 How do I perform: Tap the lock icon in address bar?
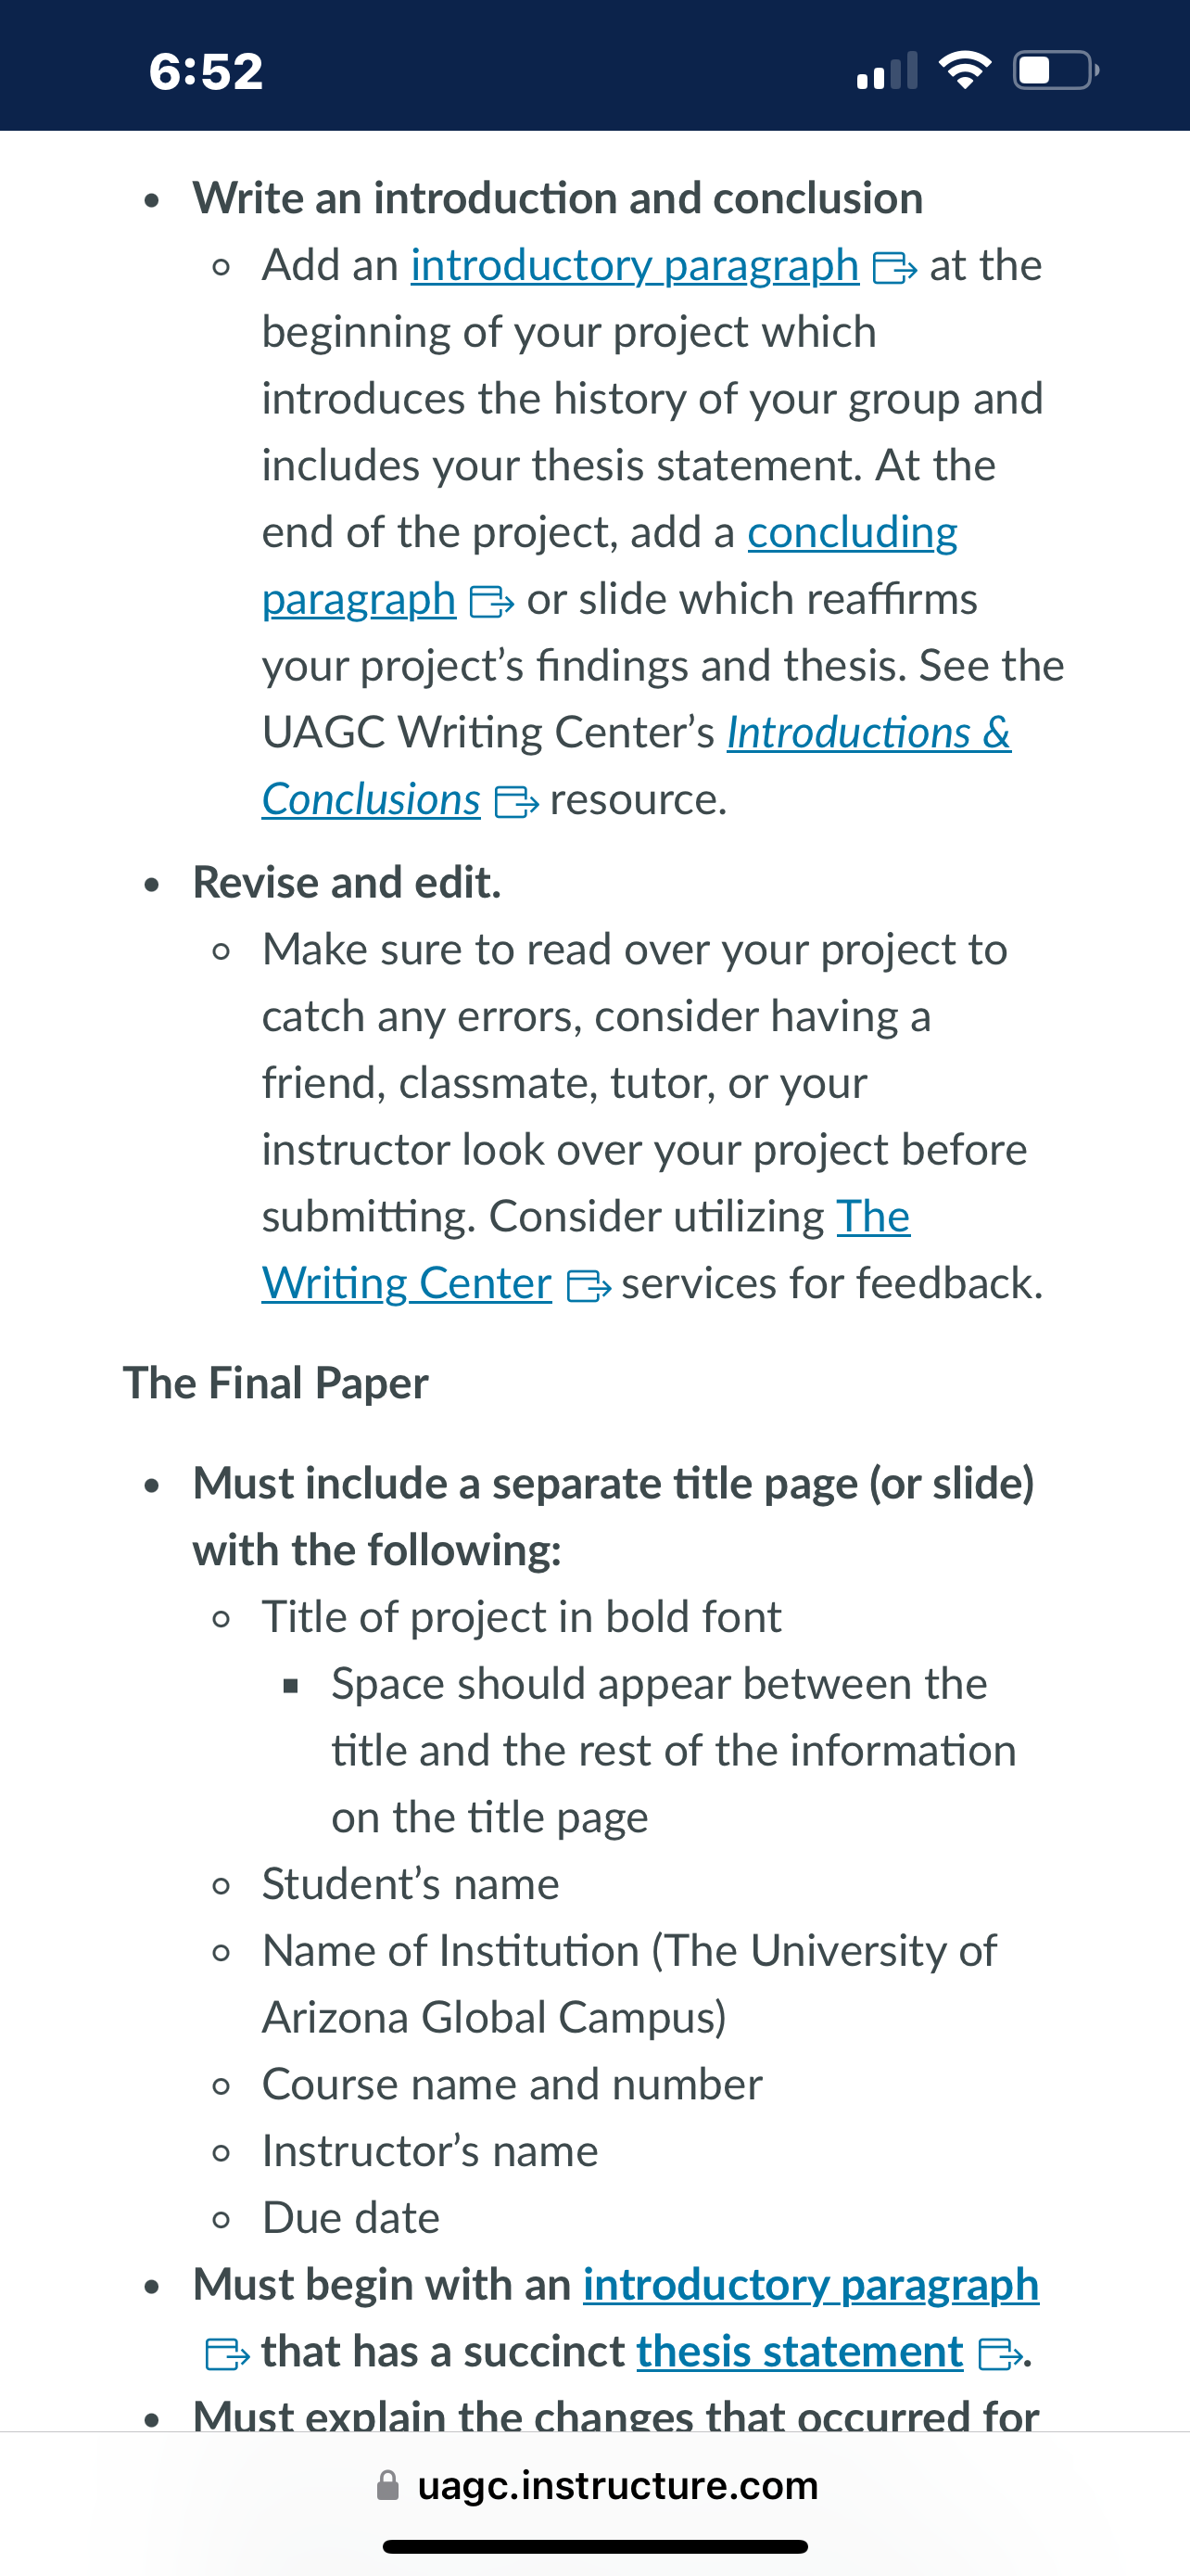[x=387, y=2485]
